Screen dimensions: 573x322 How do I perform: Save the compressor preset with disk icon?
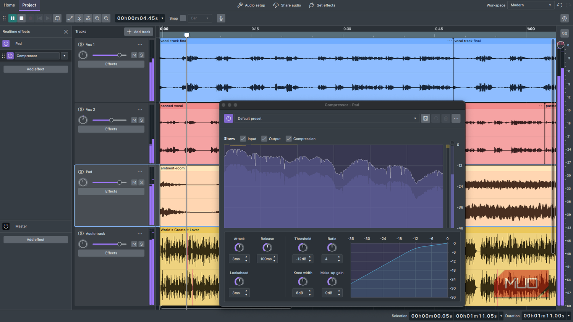(x=425, y=118)
